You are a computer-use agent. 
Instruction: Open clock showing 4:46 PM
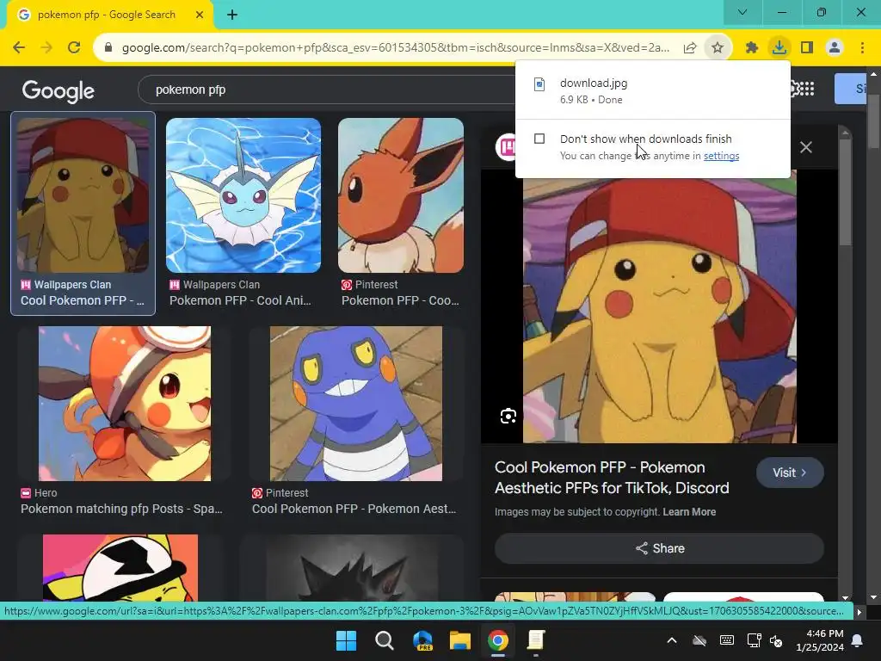tap(820, 640)
